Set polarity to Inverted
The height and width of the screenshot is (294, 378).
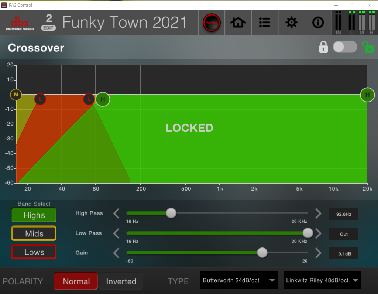(x=121, y=281)
